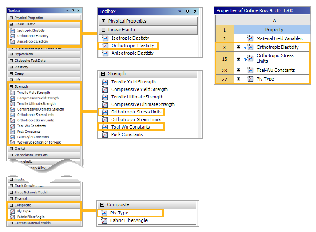This screenshot has width=316, height=232.
Task: Expand Orthotropic Elasticity row in Properties table
Action: [239, 47]
